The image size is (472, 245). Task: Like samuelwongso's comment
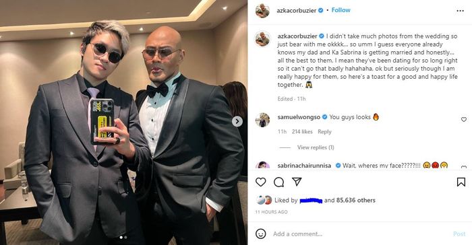pos(464,119)
